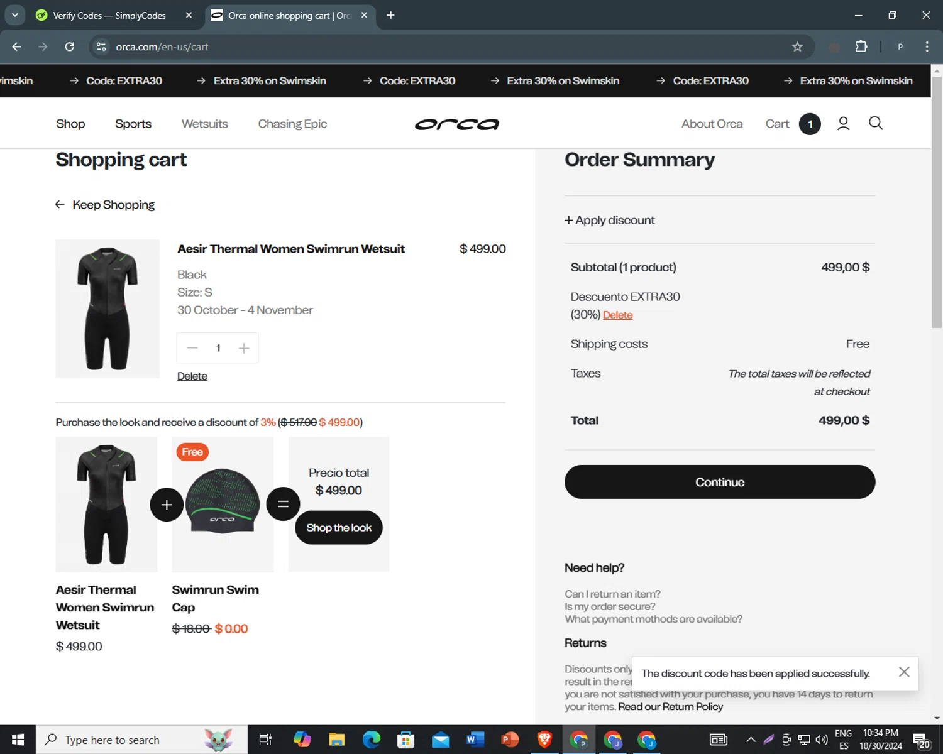943x754 pixels.
Task: Open cart via the item count badge
Action: coord(810,124)
